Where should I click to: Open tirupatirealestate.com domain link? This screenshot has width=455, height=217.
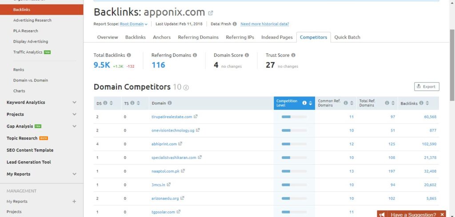point(172,116)
